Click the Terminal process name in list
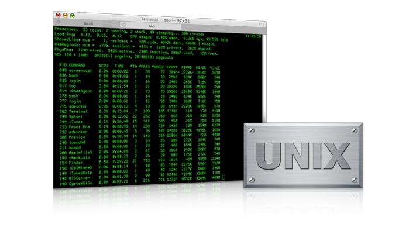 (78, 111)
